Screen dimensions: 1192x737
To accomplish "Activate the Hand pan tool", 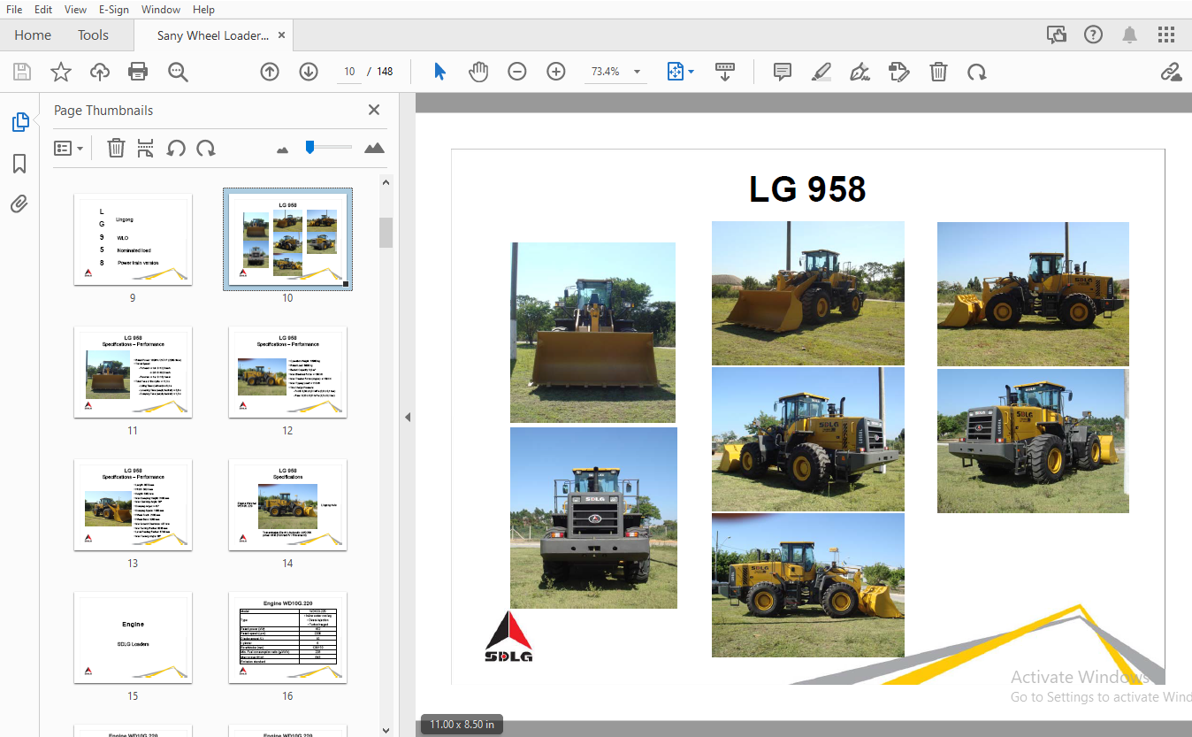I will (x=478, y=72).
